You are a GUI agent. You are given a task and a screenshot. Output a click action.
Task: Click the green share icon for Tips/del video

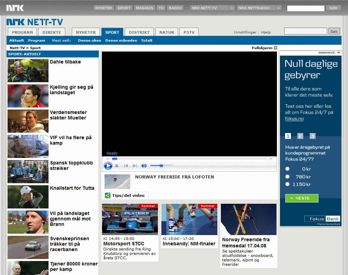click(x=108, y=196)
